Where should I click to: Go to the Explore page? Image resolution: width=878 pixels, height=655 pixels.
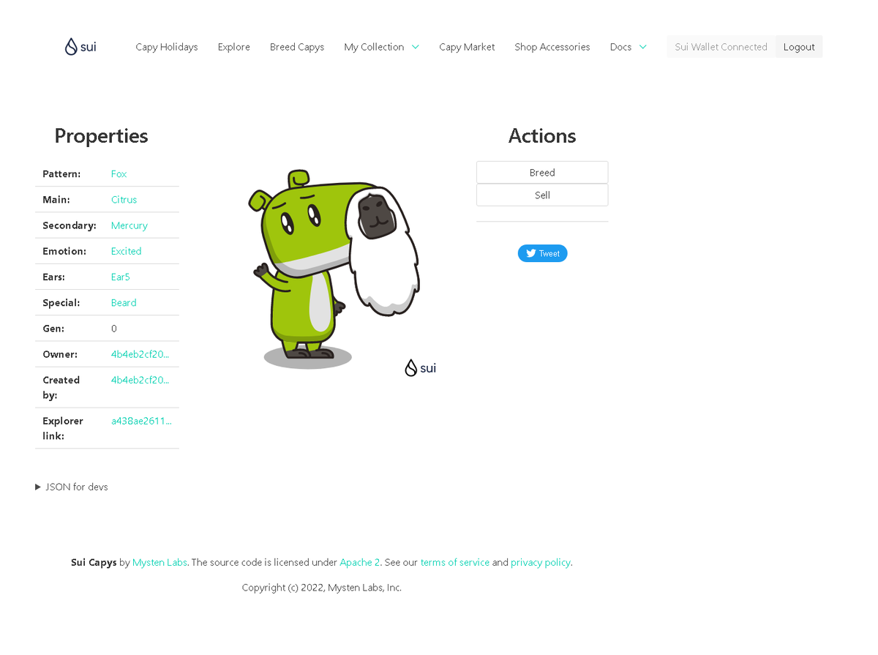[234, 47]
